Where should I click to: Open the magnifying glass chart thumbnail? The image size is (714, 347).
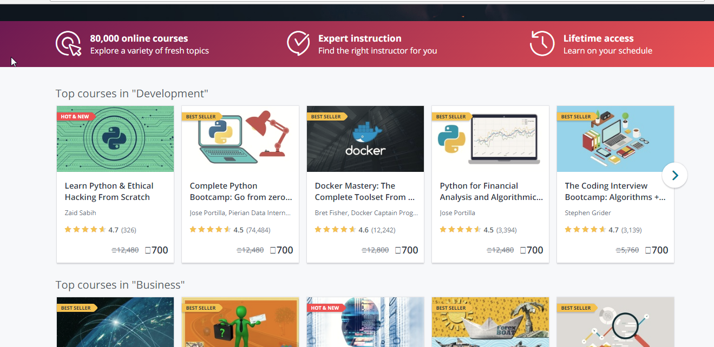coord(615,322)
